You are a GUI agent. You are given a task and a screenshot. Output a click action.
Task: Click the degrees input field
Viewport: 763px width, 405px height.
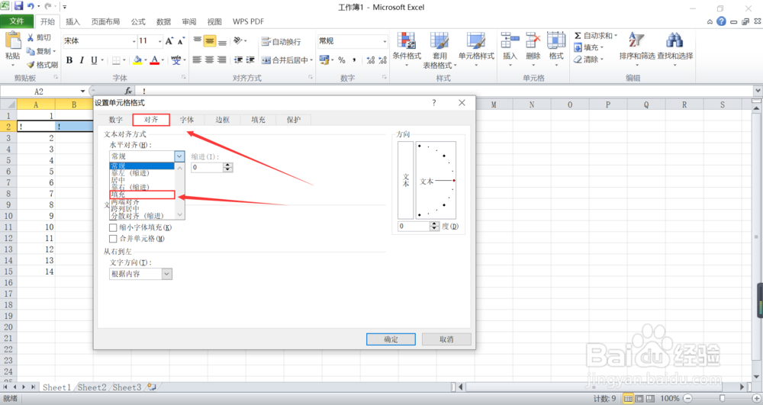(x=414, y=226)
